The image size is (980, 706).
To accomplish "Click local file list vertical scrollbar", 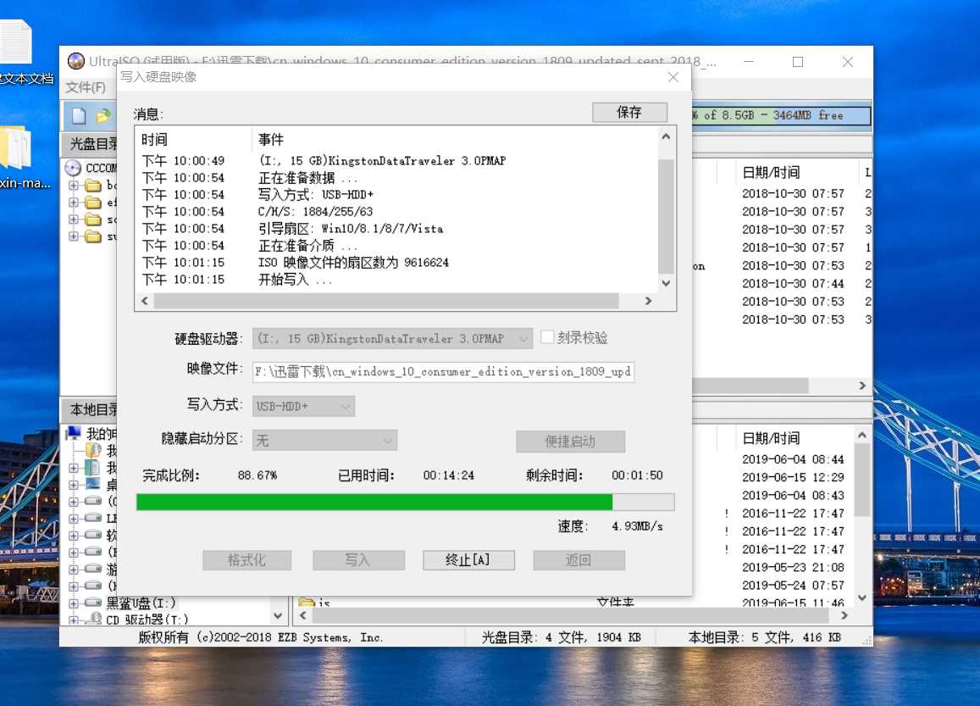I will [862, 480].
